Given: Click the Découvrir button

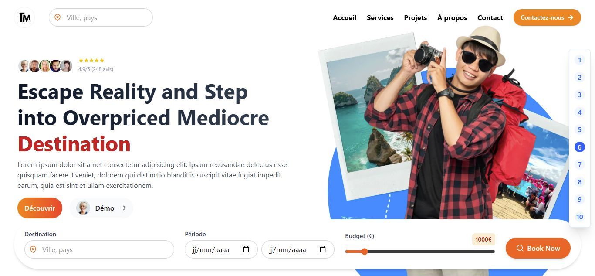Looking at the screenshot, I should point(40,208).
